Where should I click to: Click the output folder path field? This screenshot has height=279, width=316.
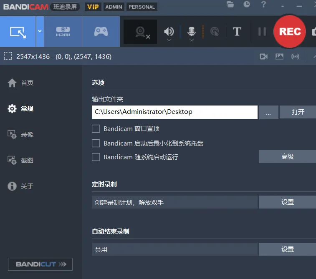(x=174, y=112)
